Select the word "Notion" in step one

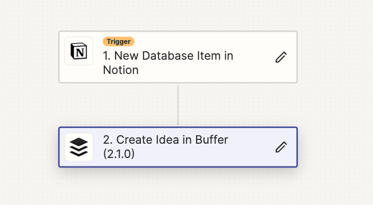[x=121, y=70]
